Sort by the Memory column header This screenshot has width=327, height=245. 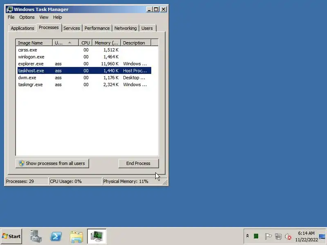[107, 43]
